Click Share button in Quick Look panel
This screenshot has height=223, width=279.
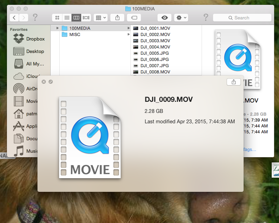(234, 82)
